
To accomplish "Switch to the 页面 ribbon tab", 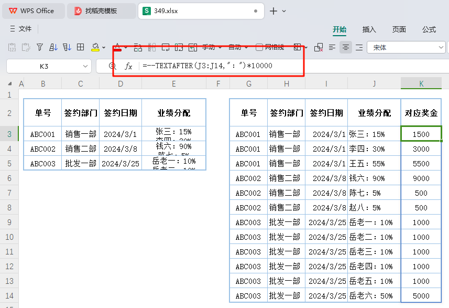I will pos(399,29).
